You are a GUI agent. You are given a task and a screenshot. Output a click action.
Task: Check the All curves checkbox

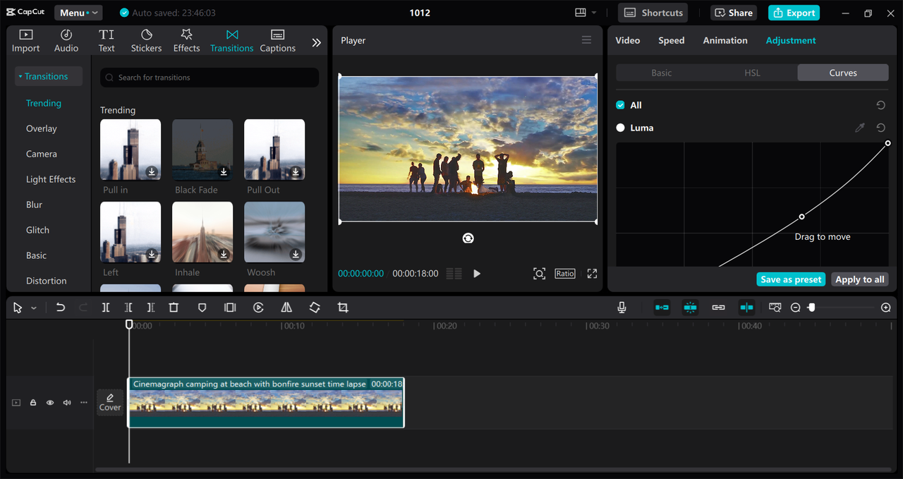click(x=621, y=105)
